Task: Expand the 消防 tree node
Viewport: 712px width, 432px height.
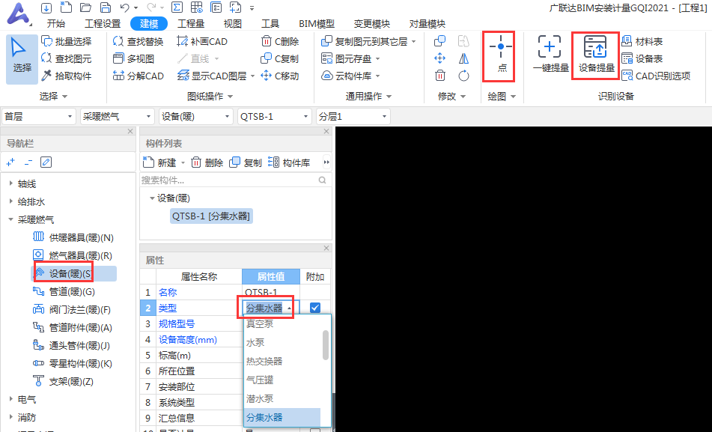Action: pyautogui.click(x=11, y=417)
